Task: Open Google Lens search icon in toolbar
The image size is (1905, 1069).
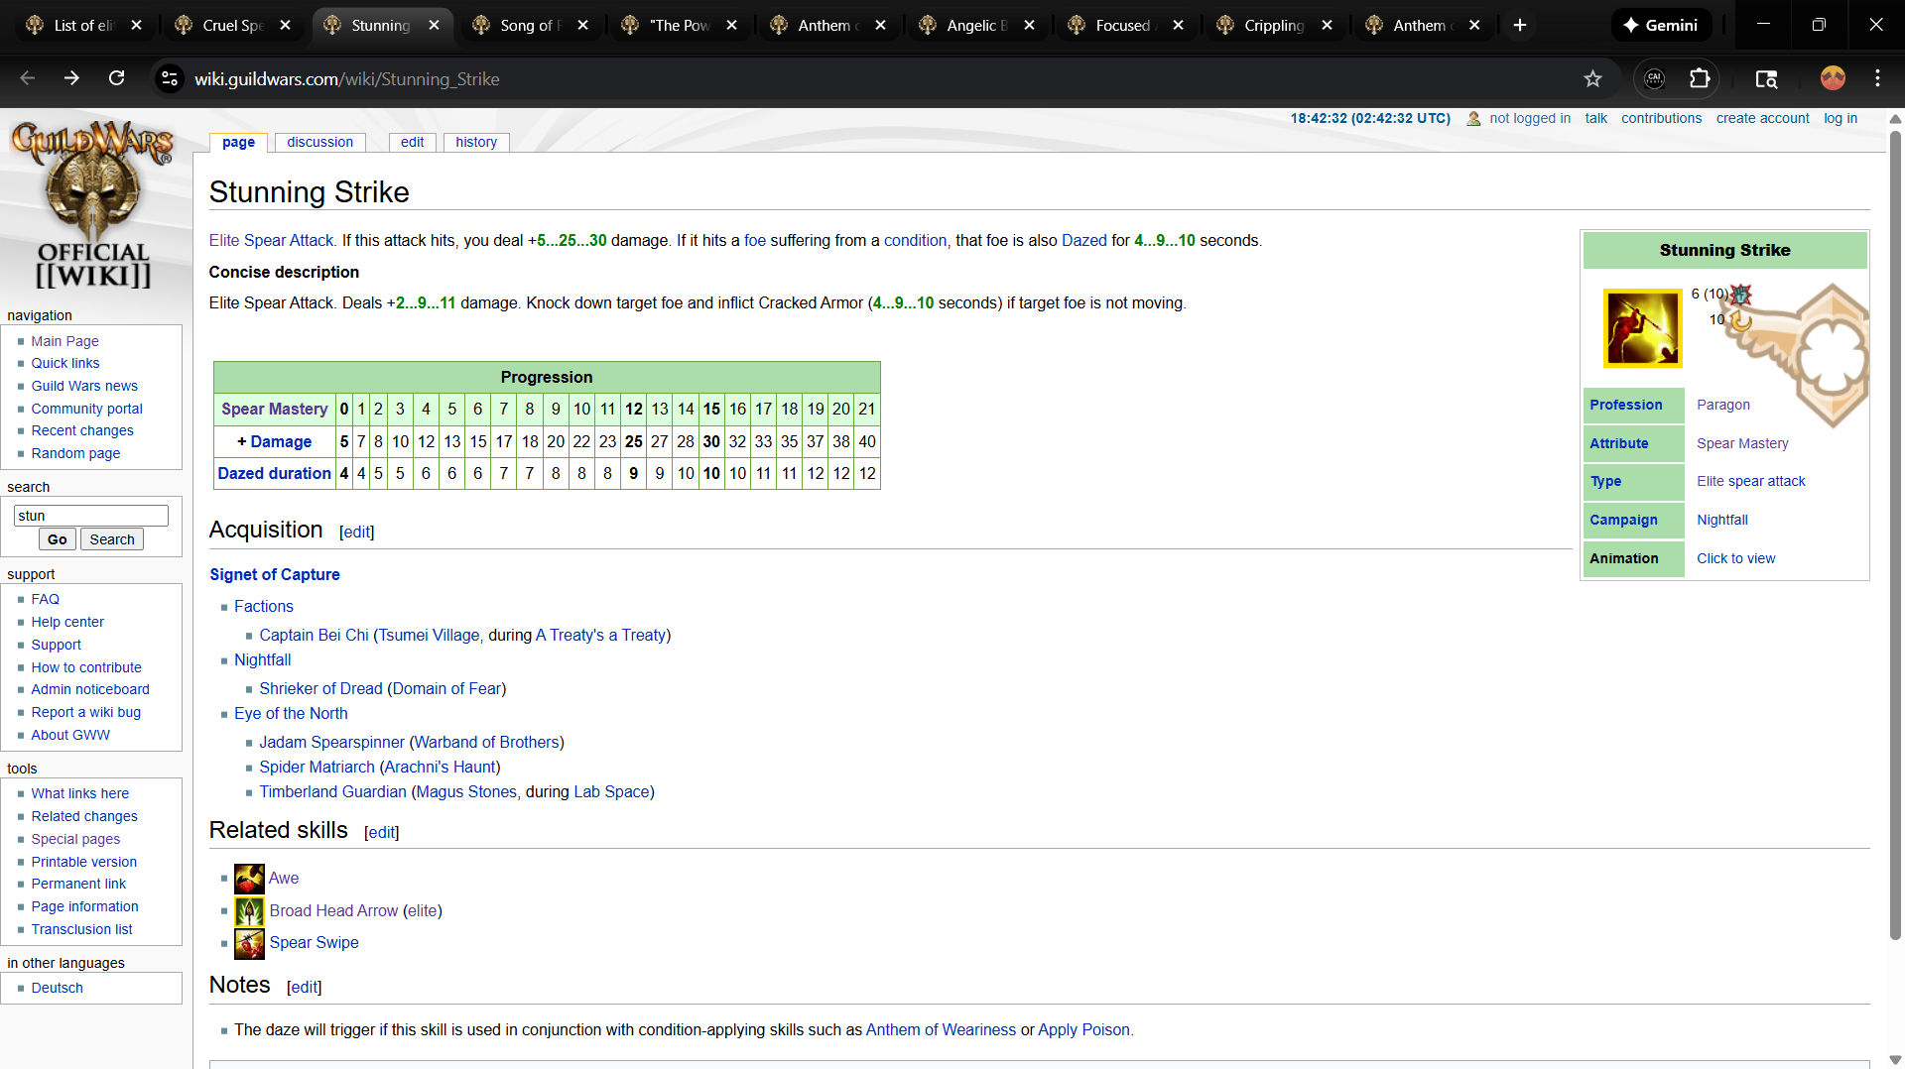Action: pos(1766,78)
